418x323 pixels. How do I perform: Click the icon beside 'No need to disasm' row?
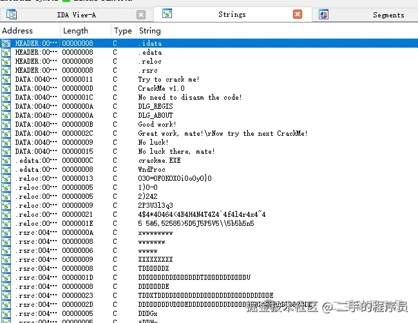6,97
